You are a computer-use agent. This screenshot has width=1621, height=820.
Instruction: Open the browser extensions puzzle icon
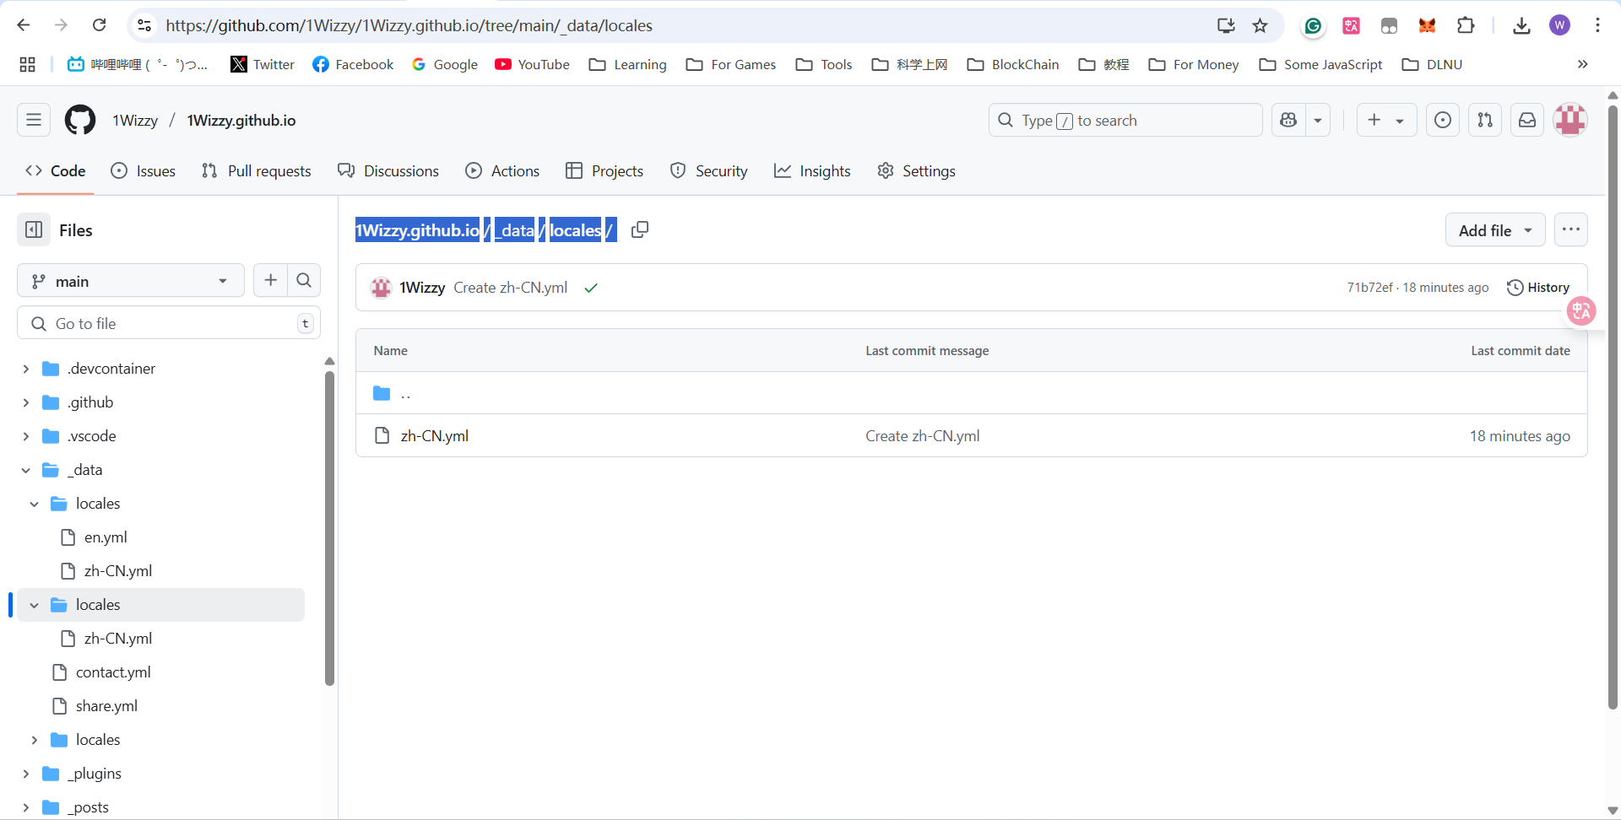(1466, 25)
